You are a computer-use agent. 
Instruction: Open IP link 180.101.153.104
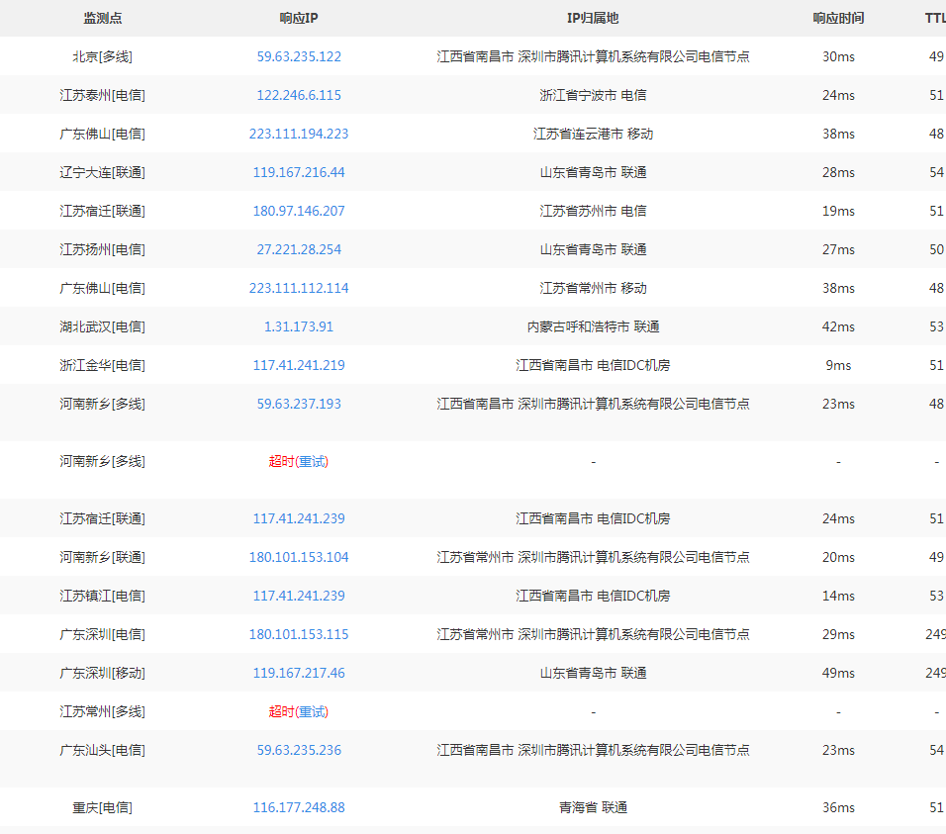click(299, 557)
